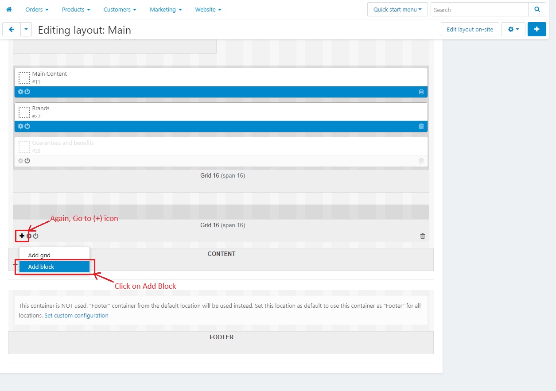This screenshot has height=391, width=556.
Task: Click the #11 block ID text
Action: tap(36, 82)
